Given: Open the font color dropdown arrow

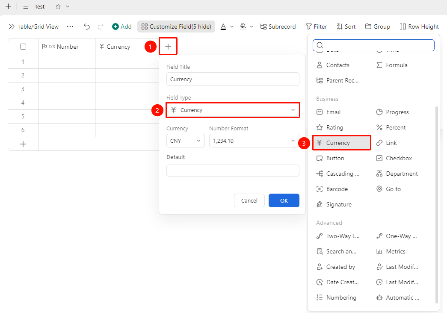Looking at the screenshot, I should point(232,26).
